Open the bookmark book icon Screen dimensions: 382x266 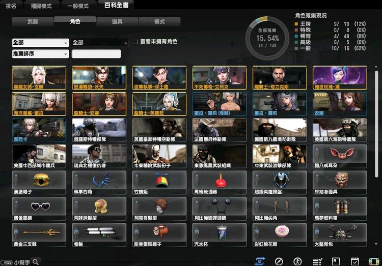coord(336,261)
